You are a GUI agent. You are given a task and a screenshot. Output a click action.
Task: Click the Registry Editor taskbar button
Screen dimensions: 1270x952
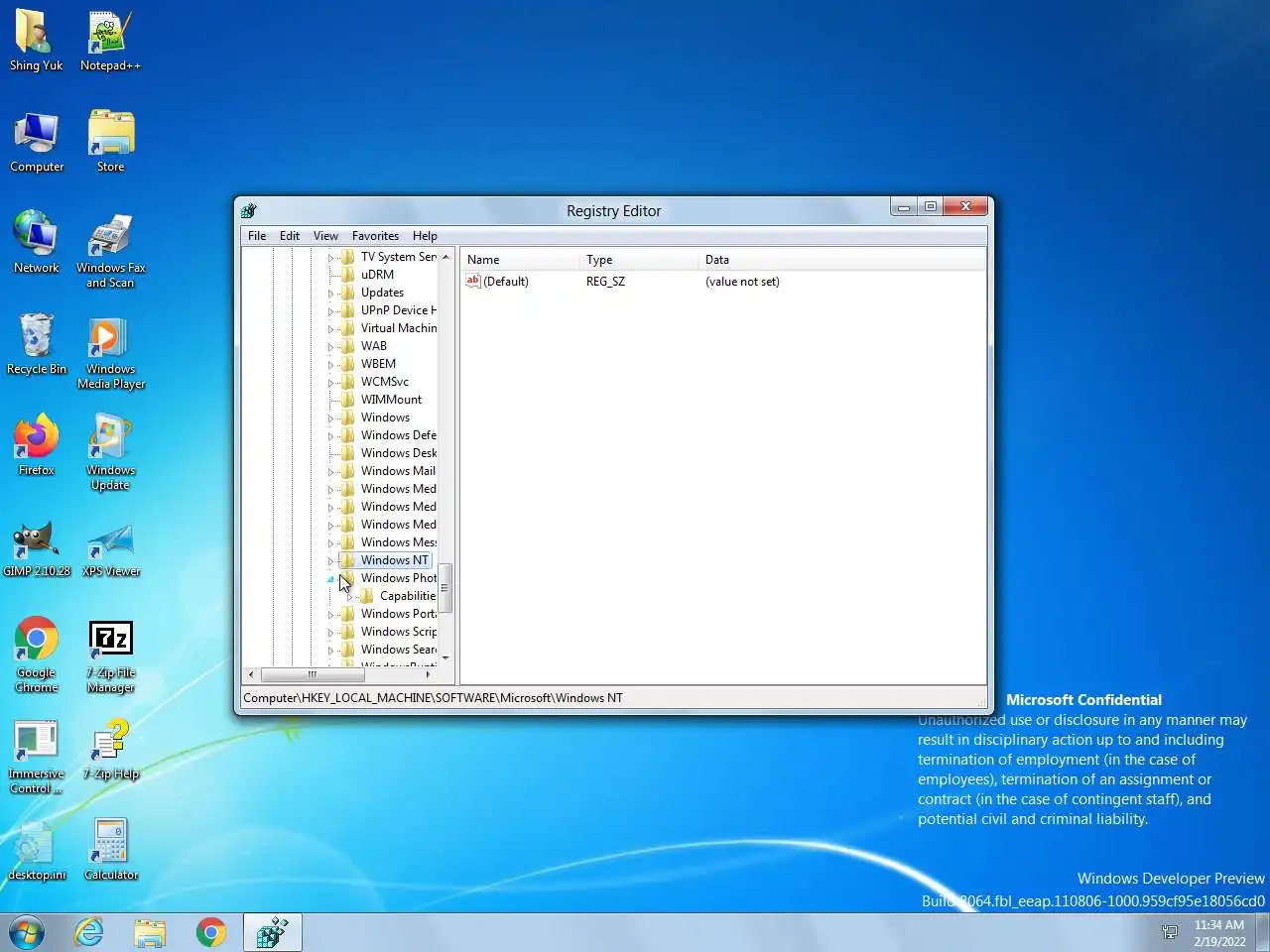coord(272,932)
